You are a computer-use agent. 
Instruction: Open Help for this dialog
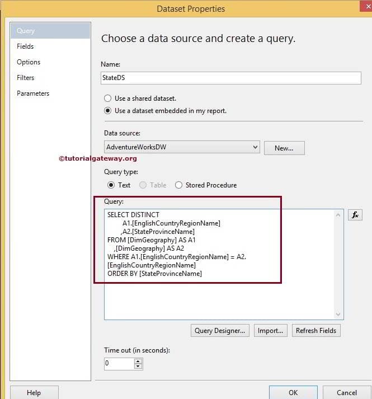(x=34, y=393)
